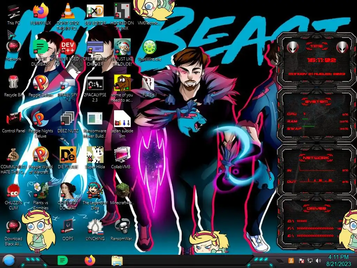The width and height of the screenshot is (357, 268).
Task: Launch the CHUZZIN CUM red fuzzball icon
Action: click(14, 197)
